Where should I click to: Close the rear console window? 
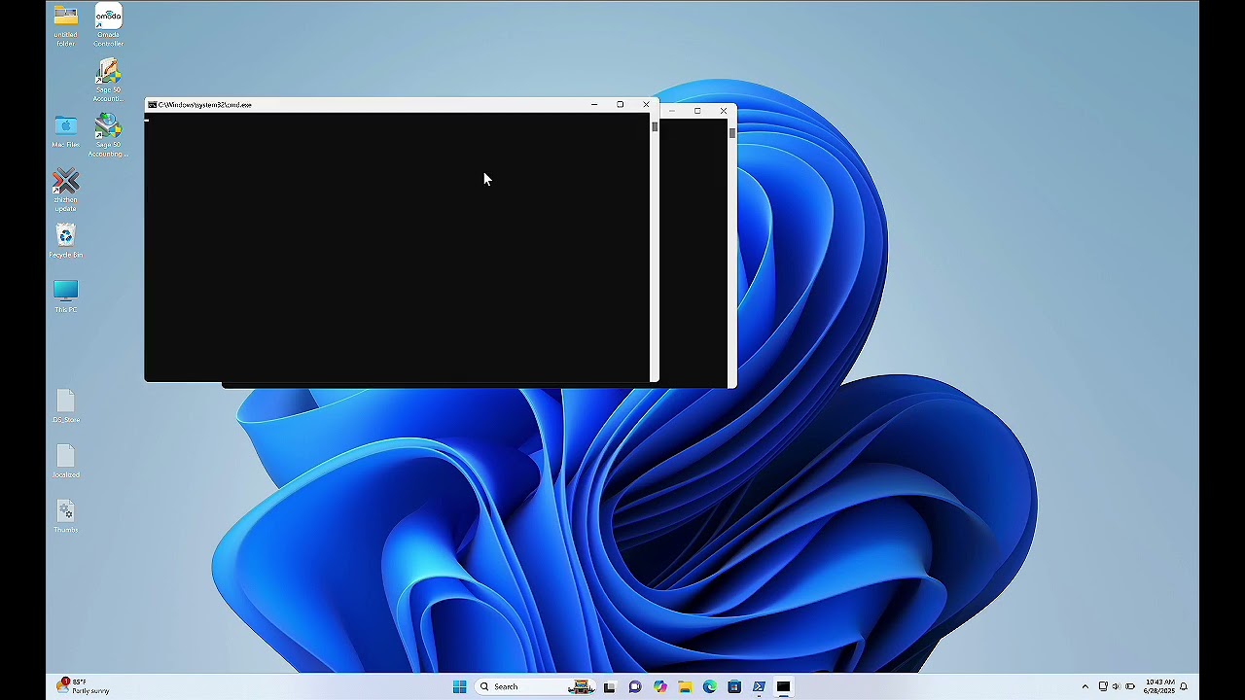click(724, 111)
